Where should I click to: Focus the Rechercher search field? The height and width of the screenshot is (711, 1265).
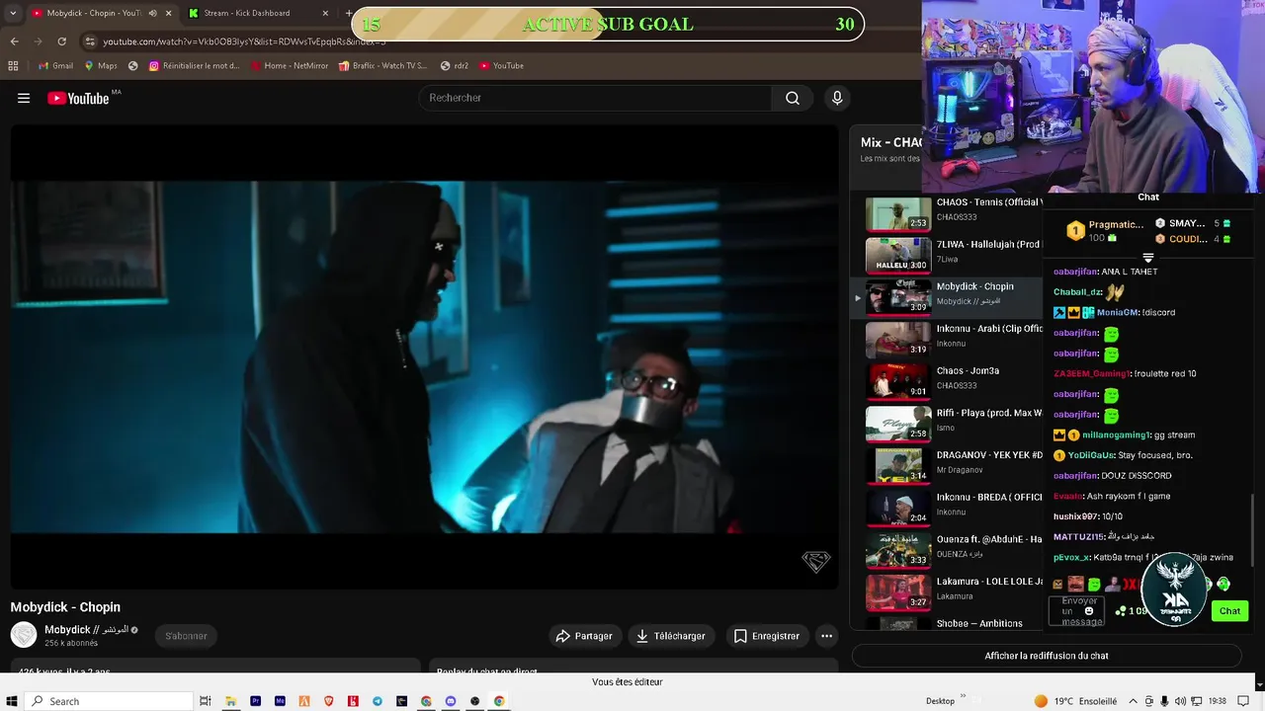coord(595,98)
